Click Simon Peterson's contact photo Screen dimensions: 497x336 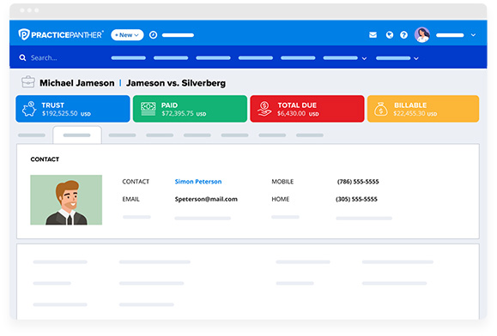coord(66,200)
